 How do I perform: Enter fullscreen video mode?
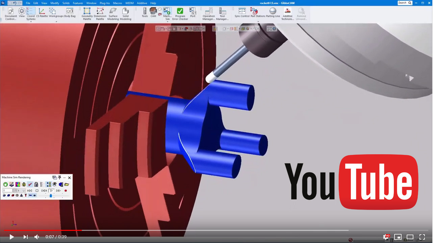(x=422, y=237)
